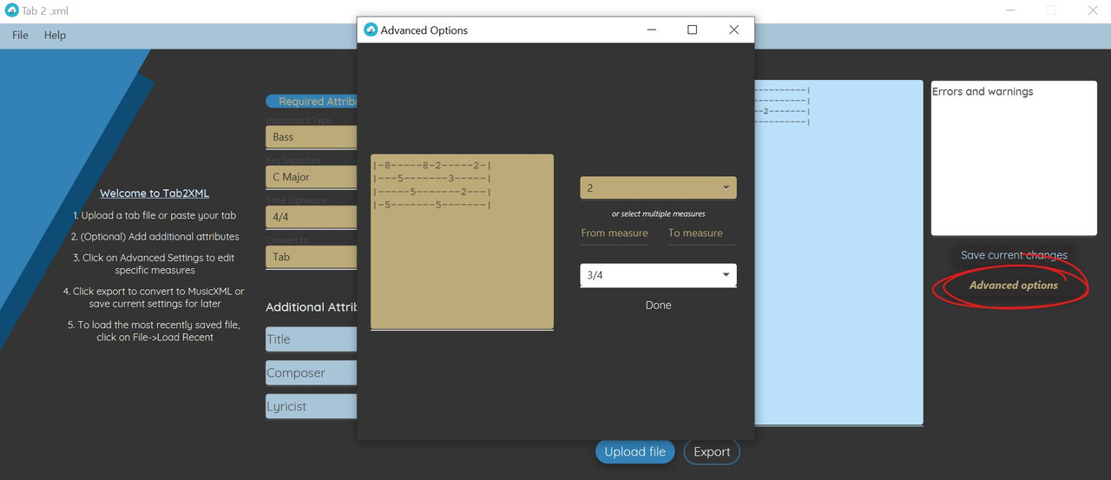1111x480 pixels.
Task: Click the From measure input field
Action: [615, 233]
